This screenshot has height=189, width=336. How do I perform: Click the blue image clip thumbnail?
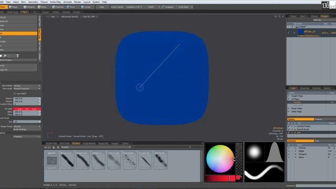click(x=301, y=32)
